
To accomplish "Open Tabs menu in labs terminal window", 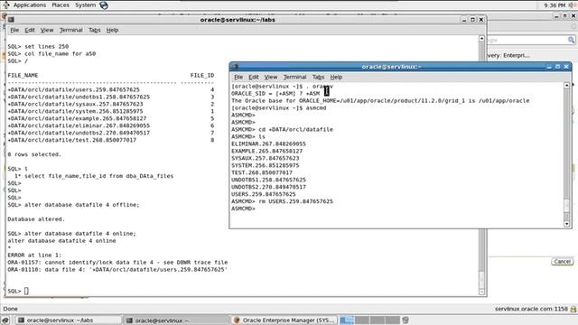I will point(94,30).
